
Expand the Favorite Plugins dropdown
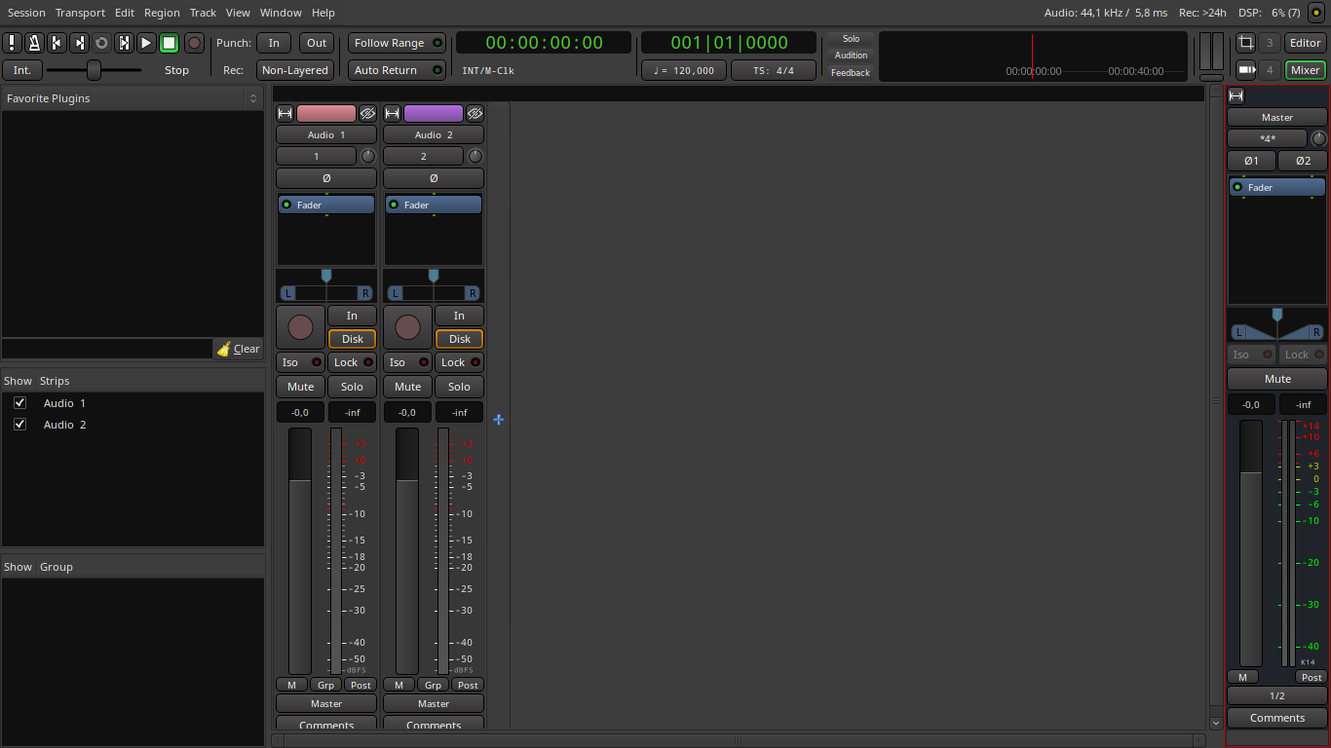[253, 98]
